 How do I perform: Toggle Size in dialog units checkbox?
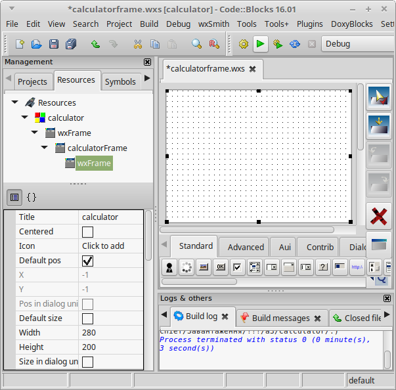(87, 362)
